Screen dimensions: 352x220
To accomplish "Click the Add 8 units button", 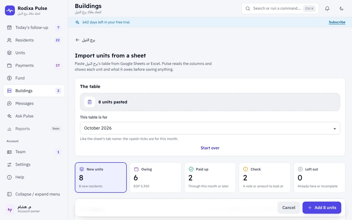I will click(322, 208).
